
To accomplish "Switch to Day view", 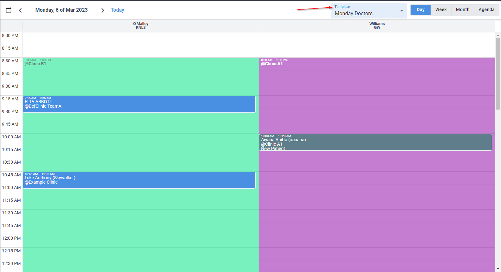I will click(x=420, y=10).
